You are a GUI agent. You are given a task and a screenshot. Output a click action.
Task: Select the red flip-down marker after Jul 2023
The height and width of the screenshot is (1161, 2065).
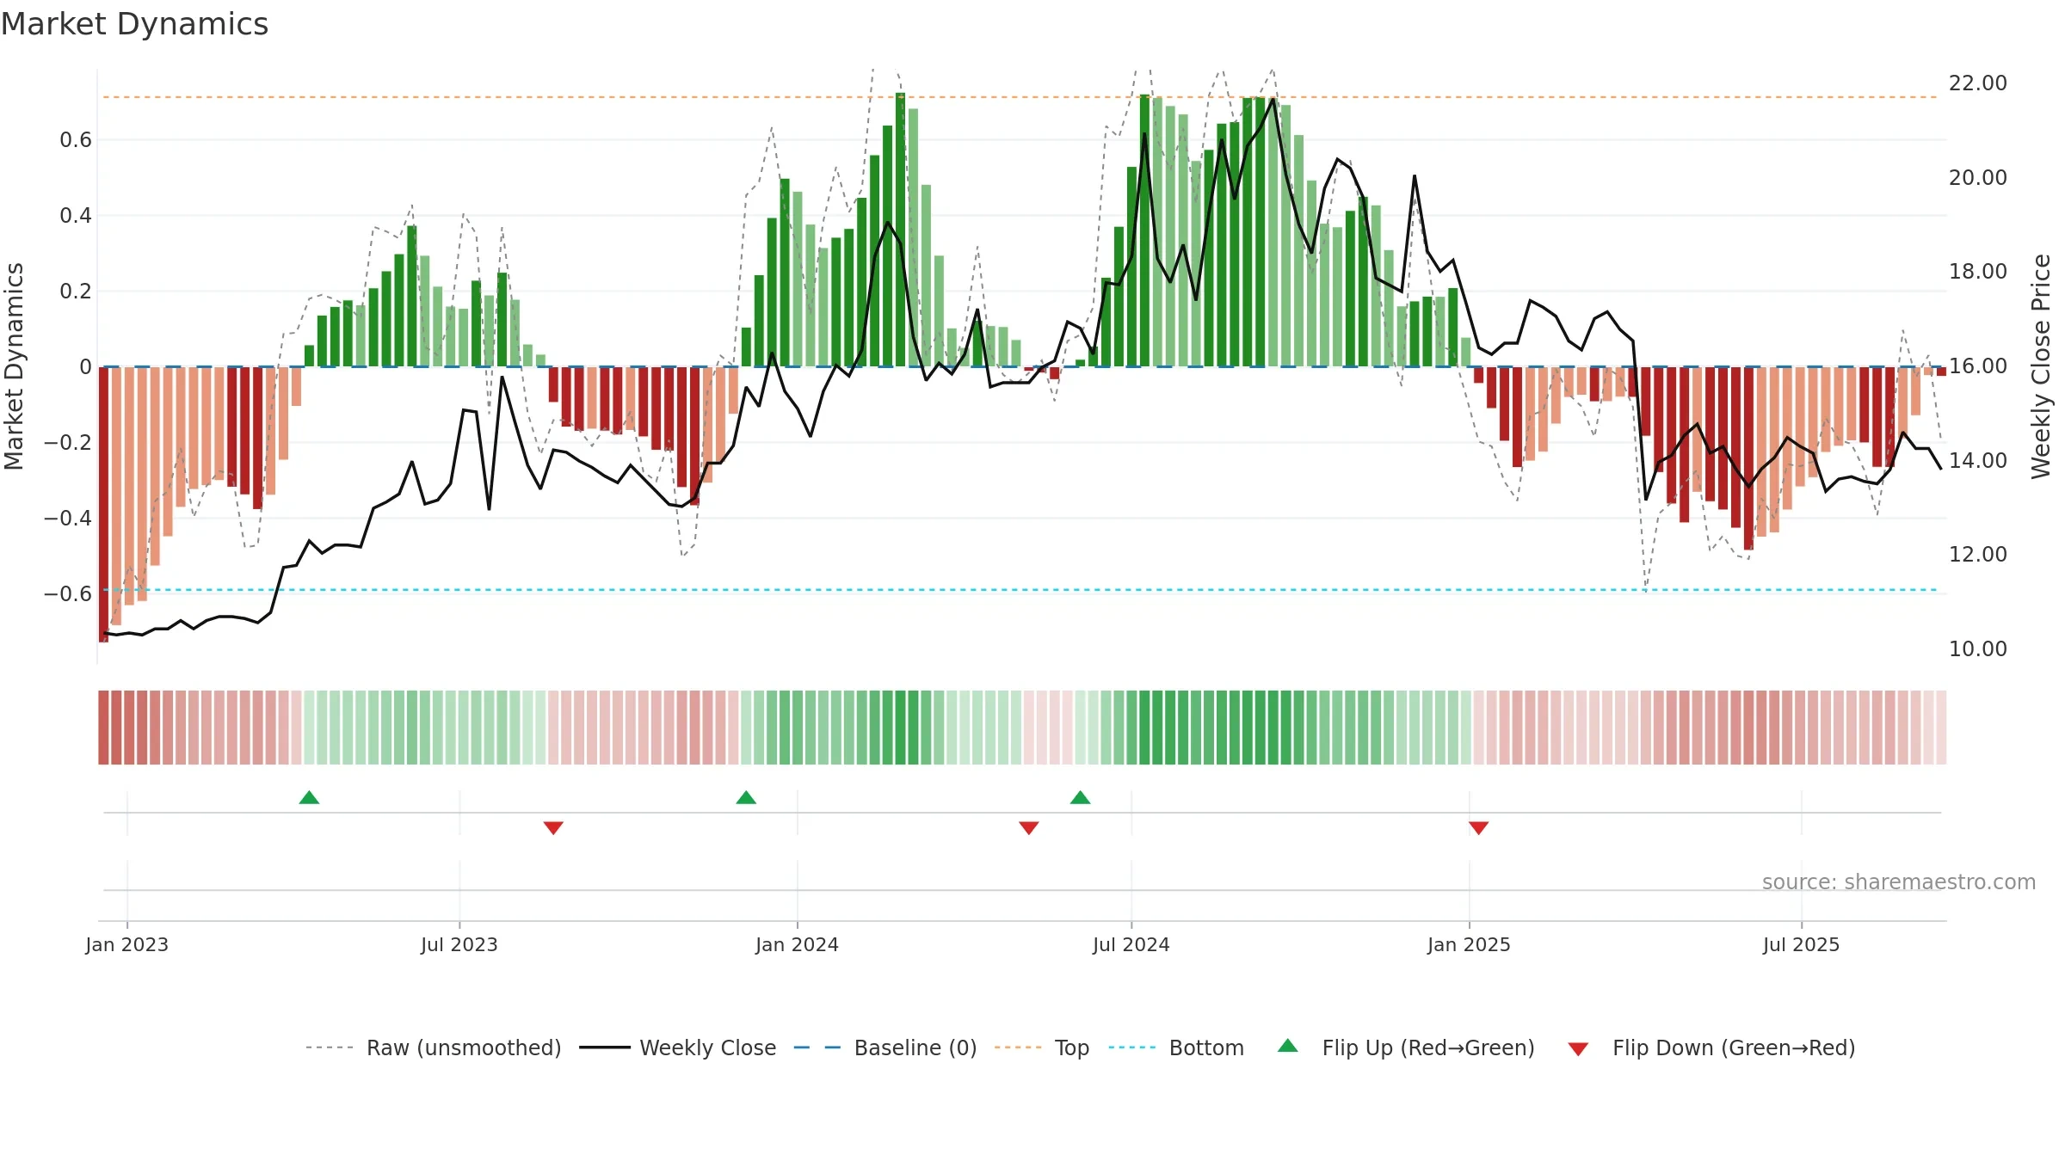553,827
